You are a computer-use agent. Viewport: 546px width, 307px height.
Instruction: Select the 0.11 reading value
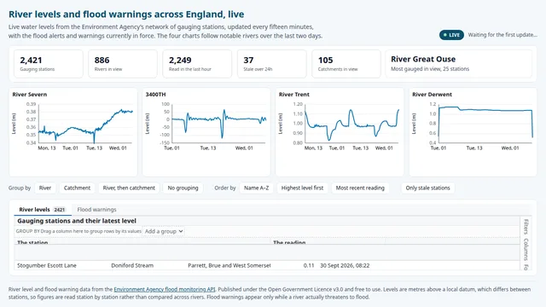pos(309,265)
